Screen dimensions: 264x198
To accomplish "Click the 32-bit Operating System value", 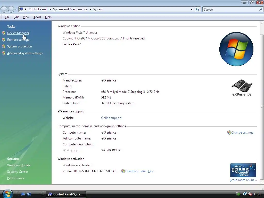I will (118, 103).
